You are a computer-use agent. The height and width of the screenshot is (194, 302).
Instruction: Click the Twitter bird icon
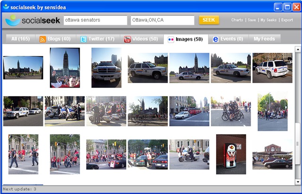pyautogui.click(x=84, y=39)
